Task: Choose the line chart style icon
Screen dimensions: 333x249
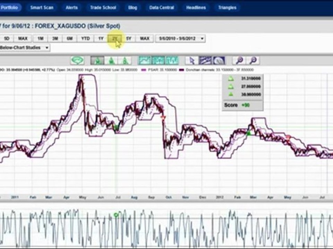Action: 145,61
